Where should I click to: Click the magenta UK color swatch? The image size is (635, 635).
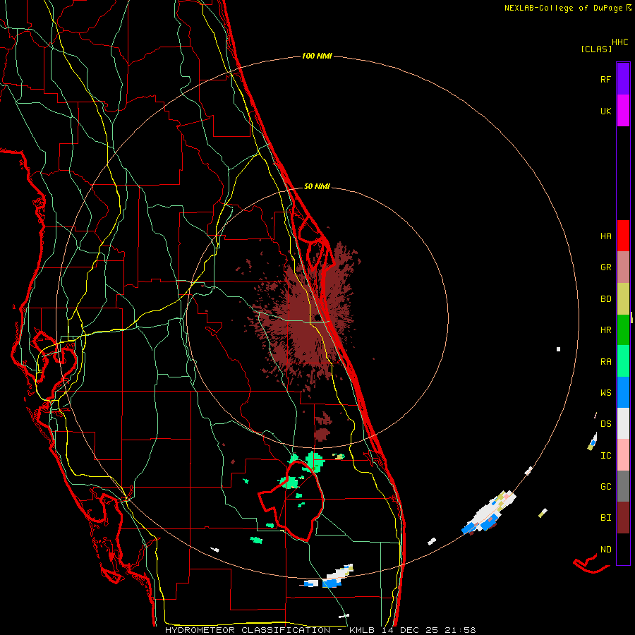[x=623, y=111]
